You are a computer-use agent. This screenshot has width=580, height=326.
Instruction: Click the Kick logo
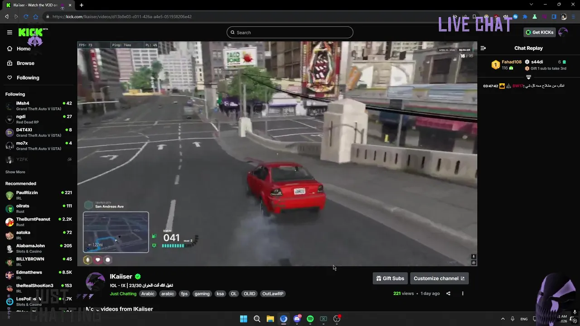(x=33, y=33)
